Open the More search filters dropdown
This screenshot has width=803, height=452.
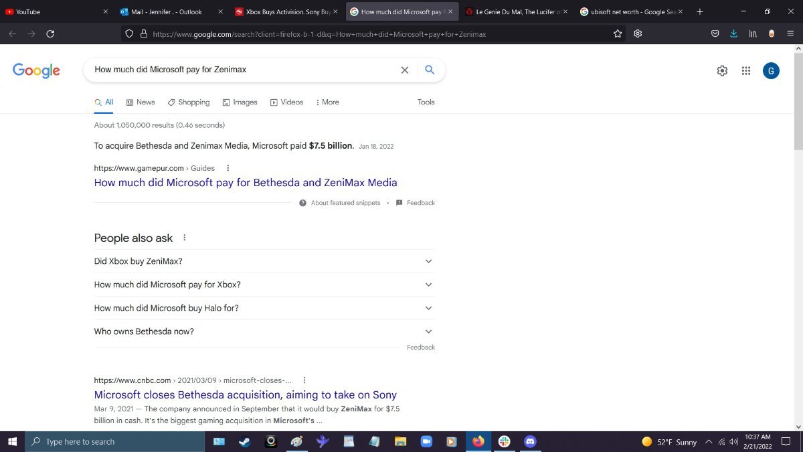pyautogui.click(x=327, y=102)
